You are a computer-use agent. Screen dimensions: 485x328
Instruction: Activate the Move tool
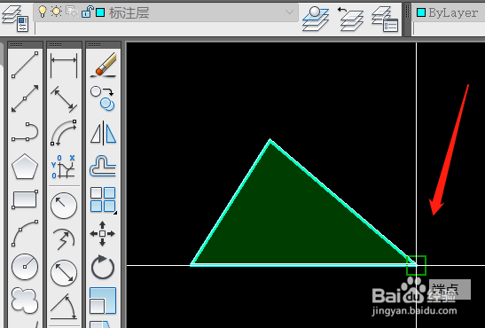point(102,233)
